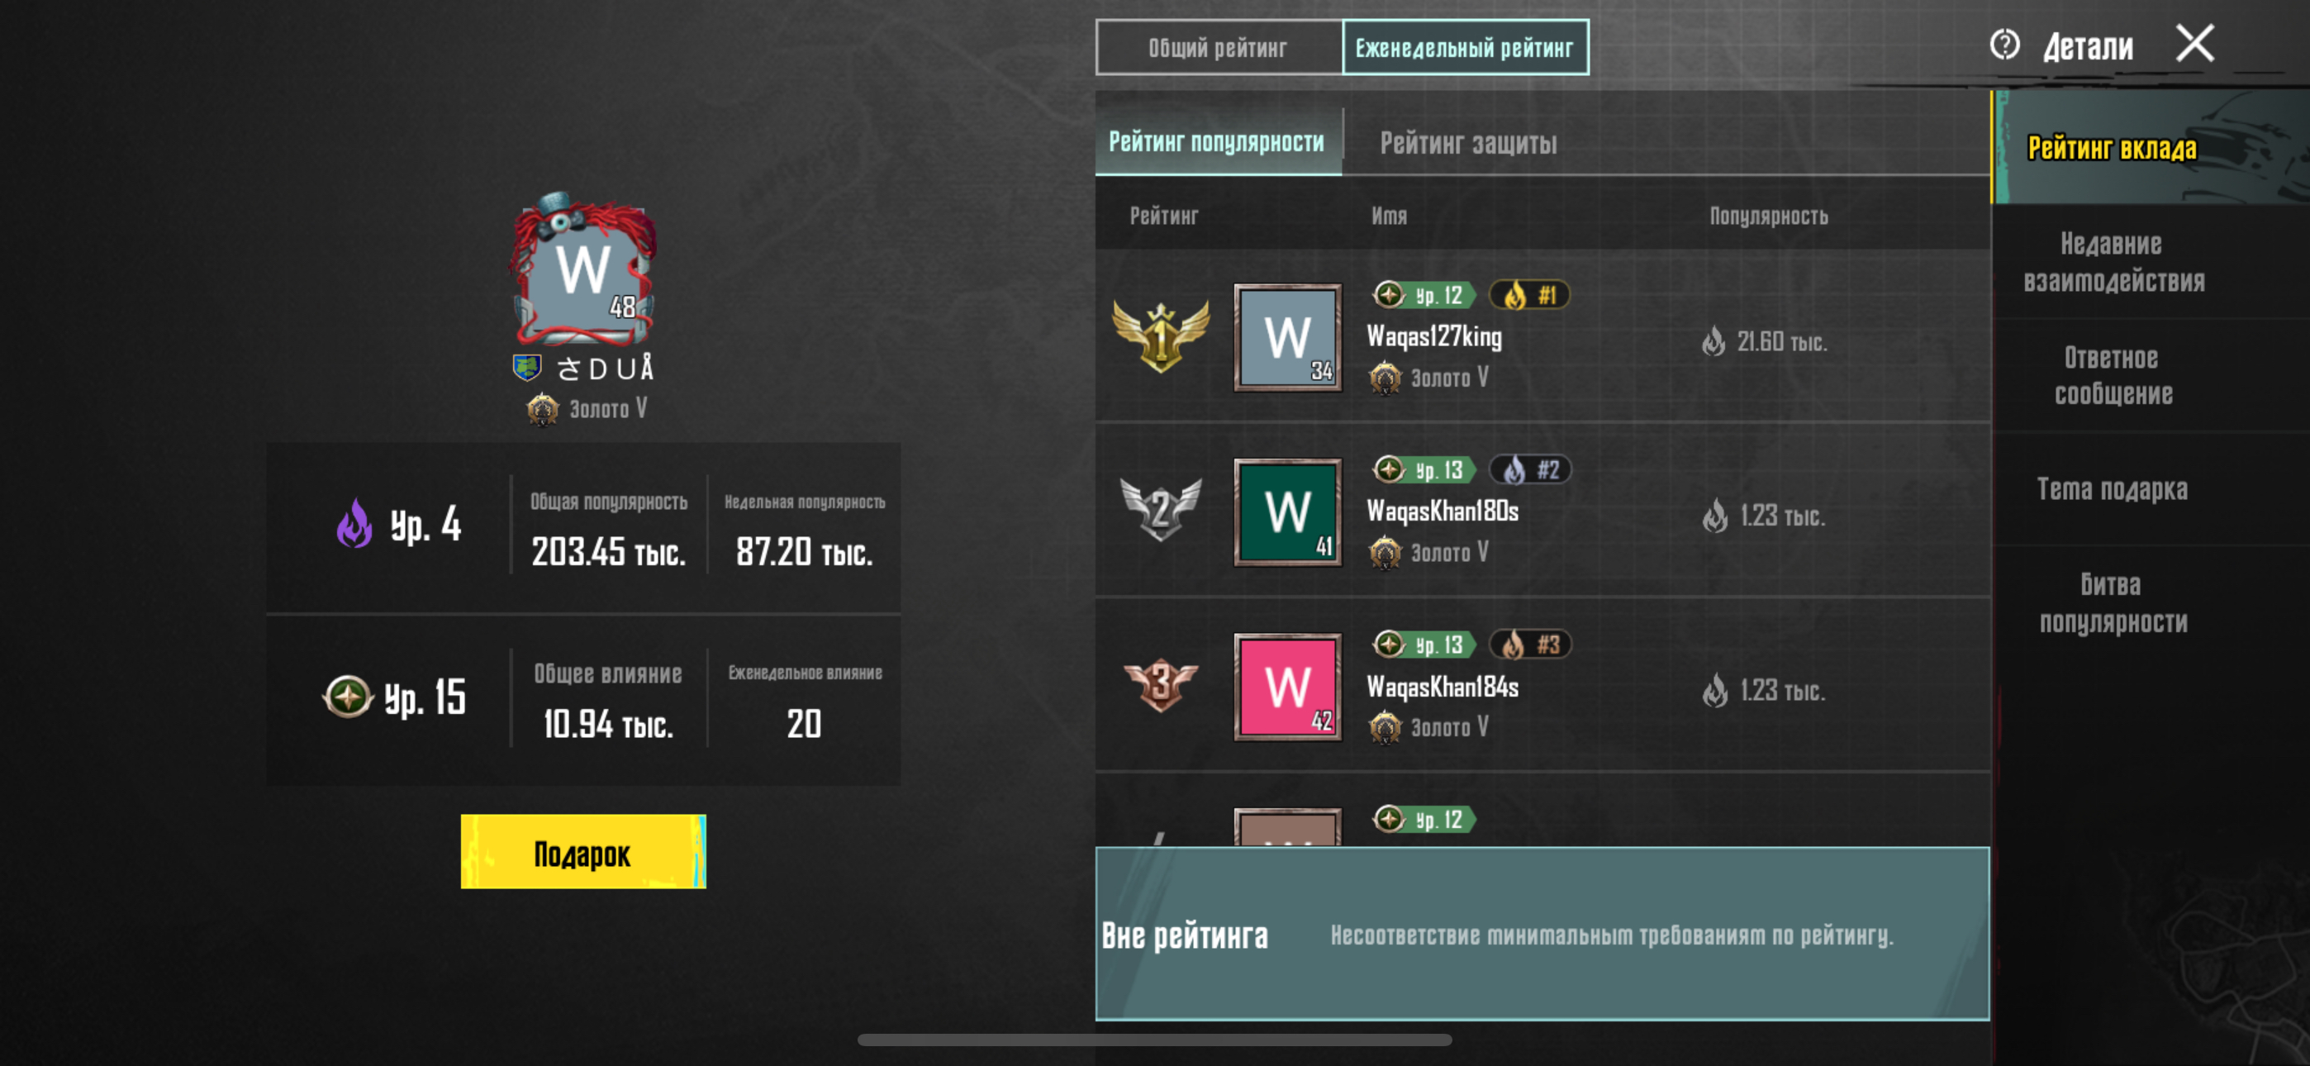
Task: Tap the purple flame popularity level icon
Action: pyautogui.click(x=354, y=523)
